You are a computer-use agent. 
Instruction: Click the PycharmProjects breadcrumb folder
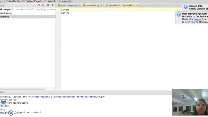tap(32, 1)
